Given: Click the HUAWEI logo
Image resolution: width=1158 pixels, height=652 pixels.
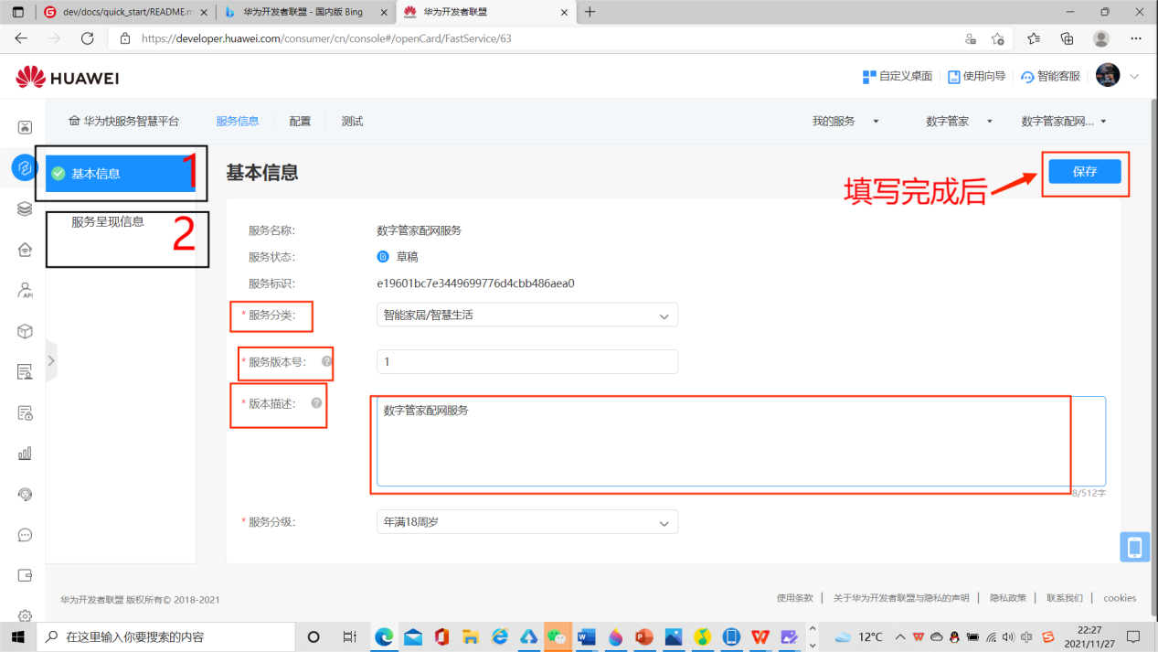Looking at the screenshot, I should (68, 78).
